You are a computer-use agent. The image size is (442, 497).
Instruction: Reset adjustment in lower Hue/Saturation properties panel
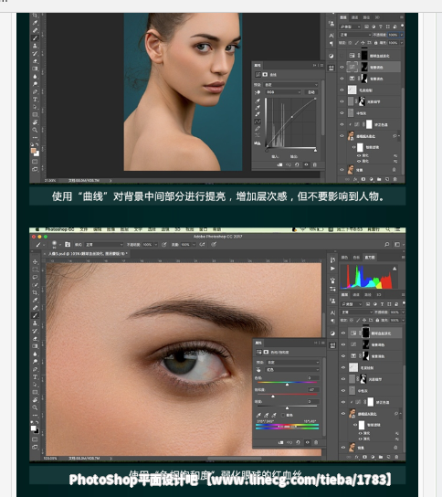click(x=298, y=442)
